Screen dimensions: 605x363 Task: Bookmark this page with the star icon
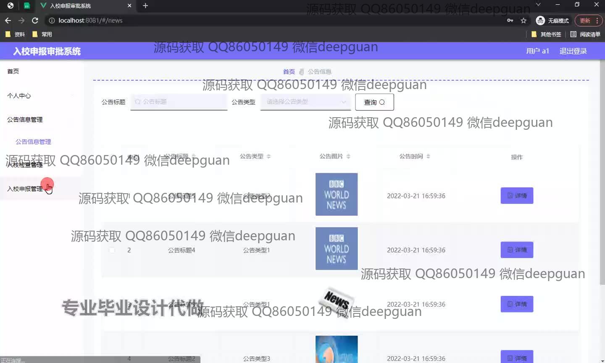[x=523, y=20]
